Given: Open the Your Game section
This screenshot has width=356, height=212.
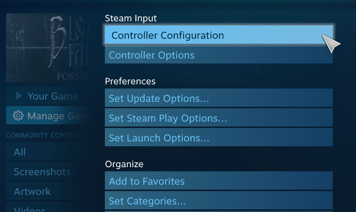Looking at the screenshot, I should (x=52, y=97).
